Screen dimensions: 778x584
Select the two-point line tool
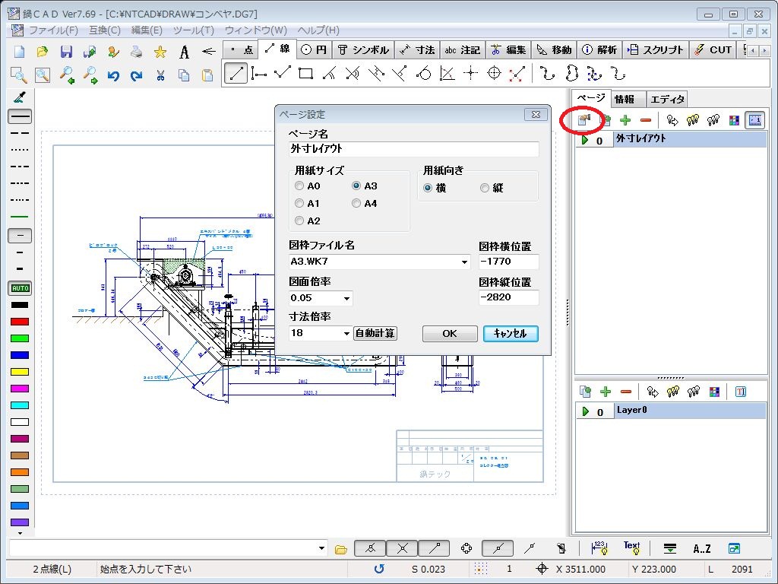pyautogui.click(x=236, y=74)
